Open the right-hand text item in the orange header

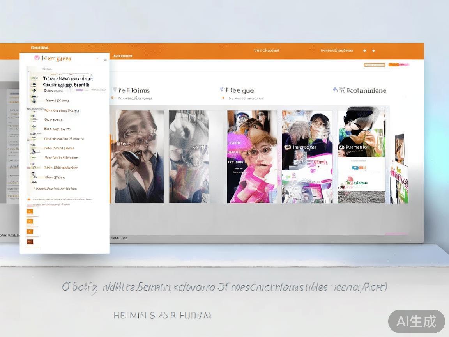click(337, 50)
